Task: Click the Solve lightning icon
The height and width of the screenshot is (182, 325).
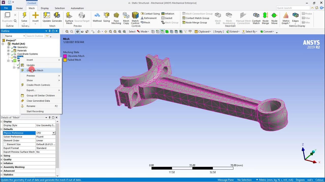Action: [x=24, y=16]
